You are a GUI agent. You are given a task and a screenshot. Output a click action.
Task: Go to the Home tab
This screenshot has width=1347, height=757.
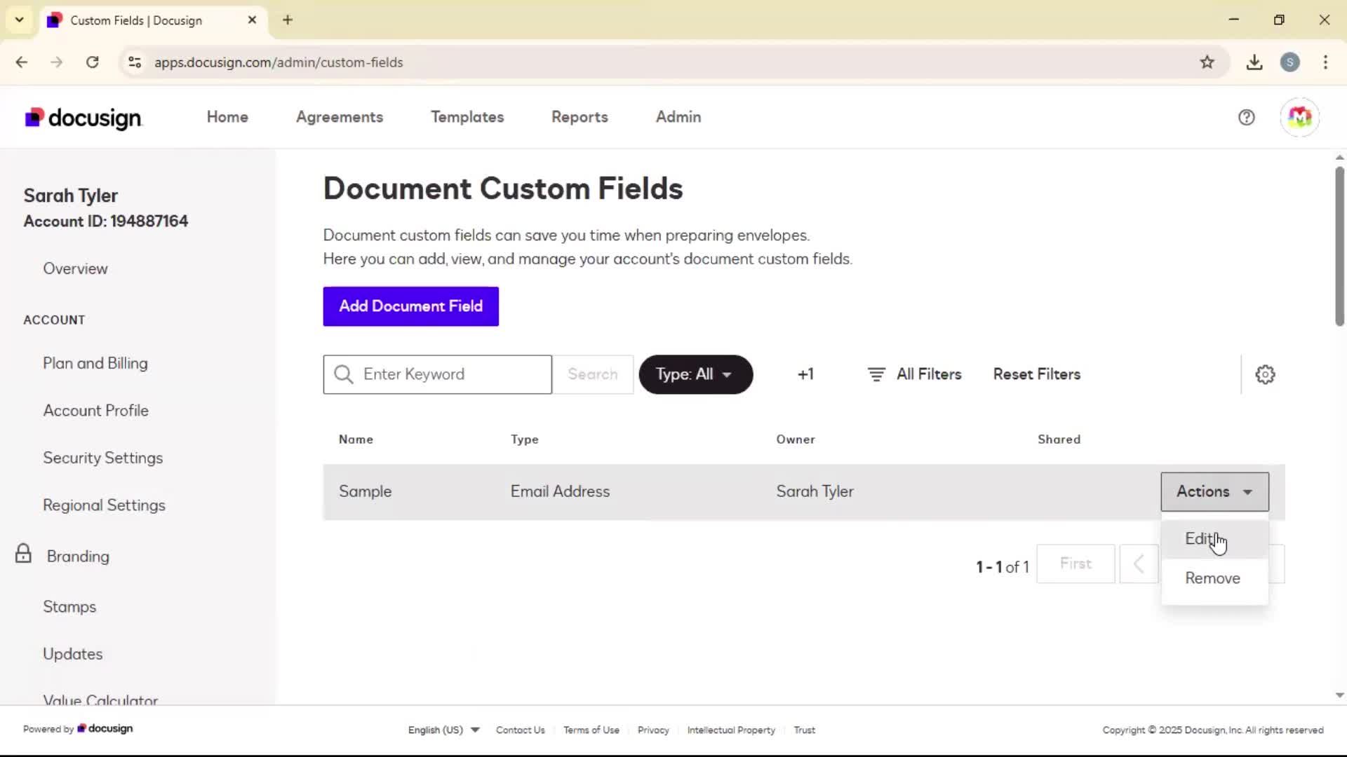tap(227, 117)
